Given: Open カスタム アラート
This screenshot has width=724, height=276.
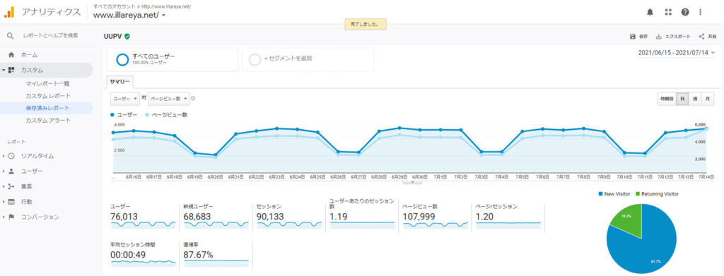Looking at the screenshot, I should tap(49, 120).
